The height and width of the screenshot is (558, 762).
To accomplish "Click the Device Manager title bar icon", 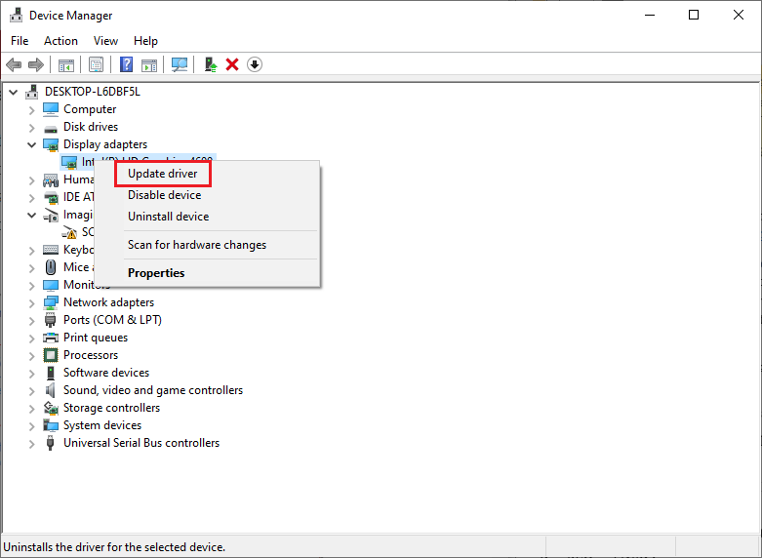I will point(16,15).
